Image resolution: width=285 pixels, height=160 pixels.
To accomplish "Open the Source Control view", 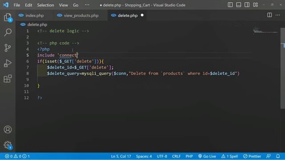I will tap(8, 48).
